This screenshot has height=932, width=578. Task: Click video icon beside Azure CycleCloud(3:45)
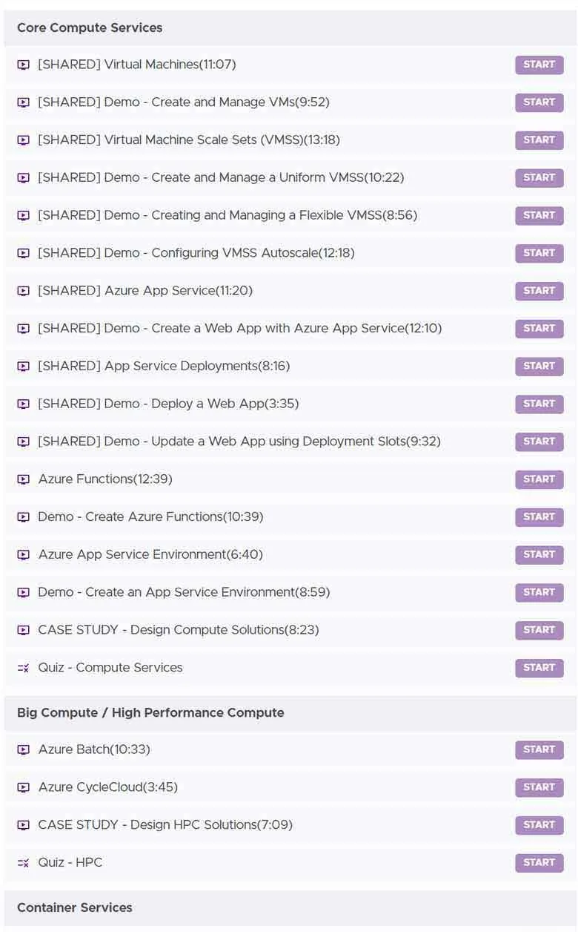23,788
